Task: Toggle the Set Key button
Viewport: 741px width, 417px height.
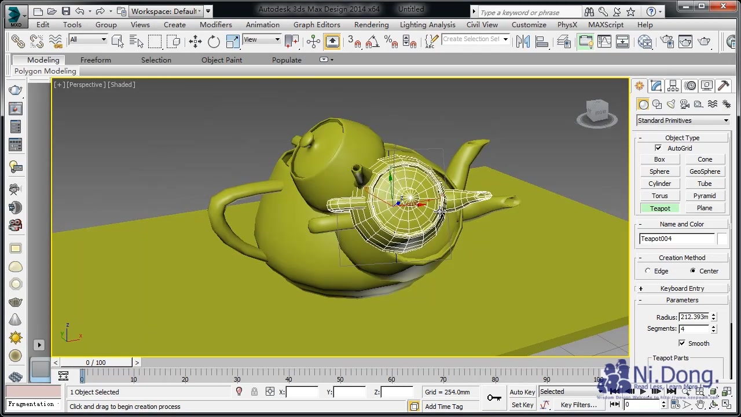Action: 522,405
